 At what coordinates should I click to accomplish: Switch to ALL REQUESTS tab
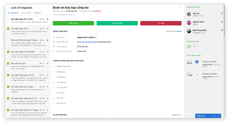point(13,13)
